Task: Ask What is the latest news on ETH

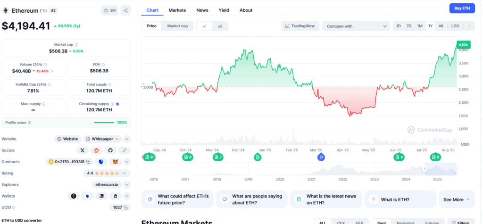Action: coord(326,199)
